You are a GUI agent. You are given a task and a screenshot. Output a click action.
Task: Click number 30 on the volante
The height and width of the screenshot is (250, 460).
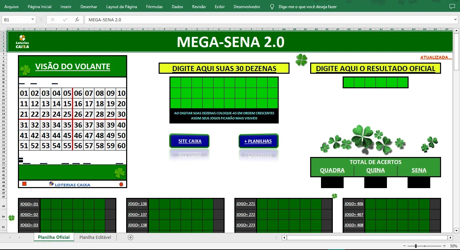coord(121,114)
